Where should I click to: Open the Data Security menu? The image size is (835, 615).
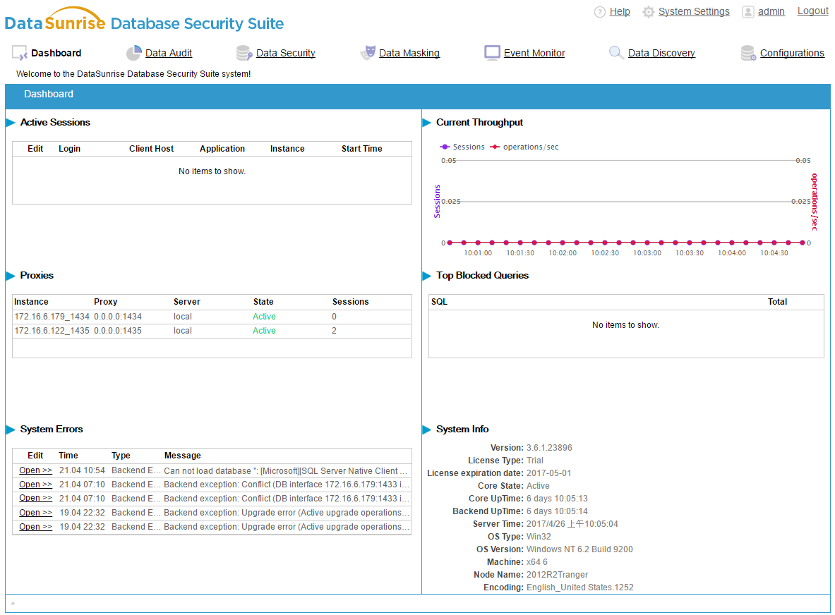285,53
